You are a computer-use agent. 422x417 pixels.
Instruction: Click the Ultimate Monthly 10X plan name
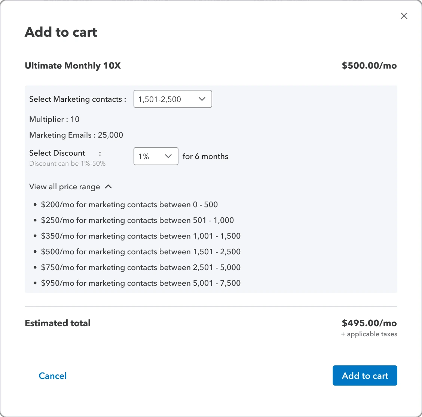pos(73,66)
